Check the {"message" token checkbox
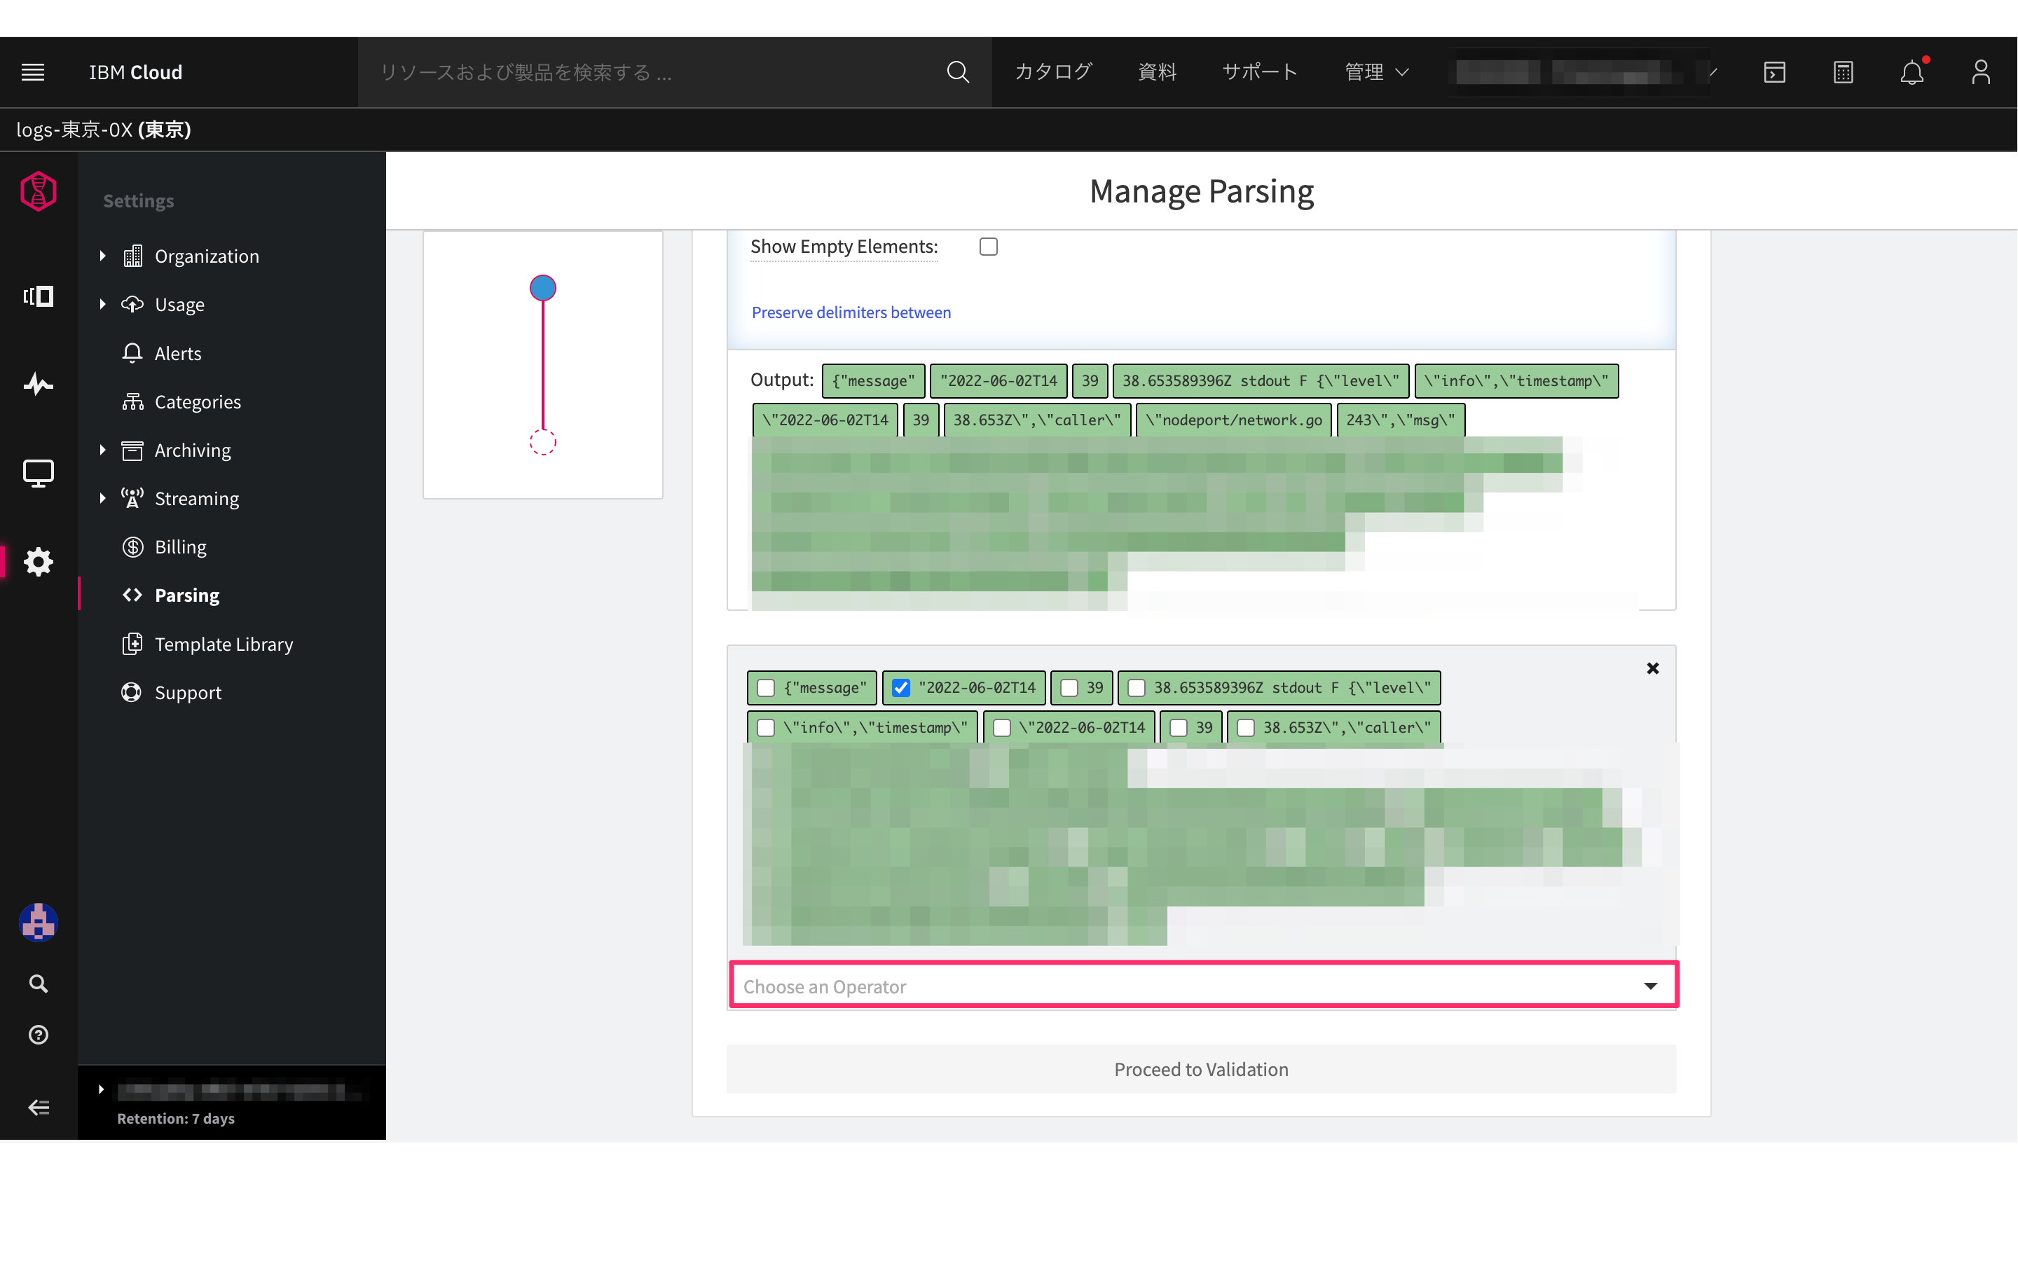2018x1261 pixels. click(765, 688)
